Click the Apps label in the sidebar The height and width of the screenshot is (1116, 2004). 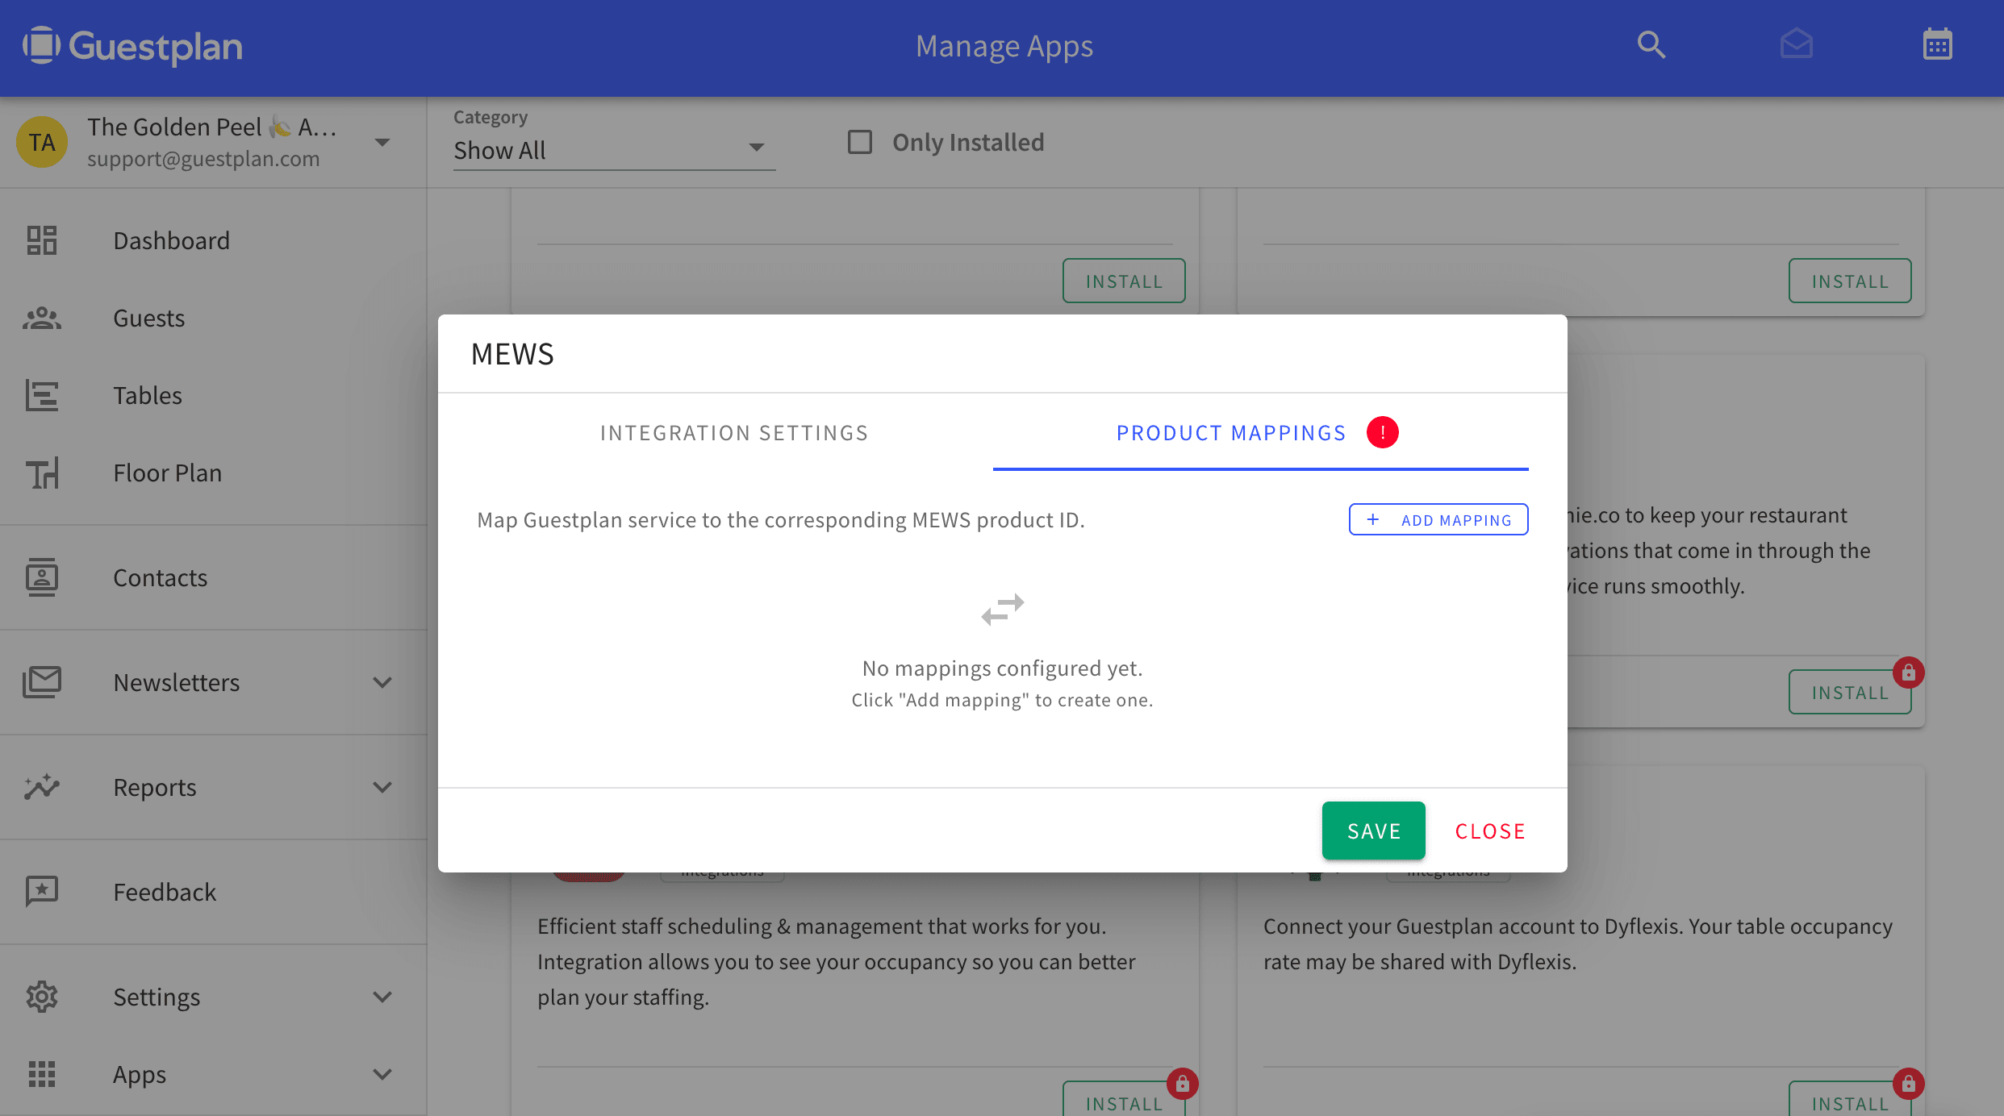coord(140,1074)
